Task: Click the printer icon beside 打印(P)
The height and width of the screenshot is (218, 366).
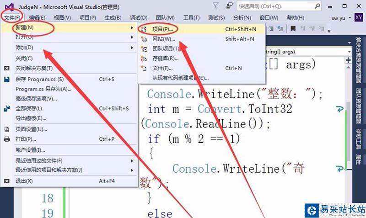Action: 7,139
